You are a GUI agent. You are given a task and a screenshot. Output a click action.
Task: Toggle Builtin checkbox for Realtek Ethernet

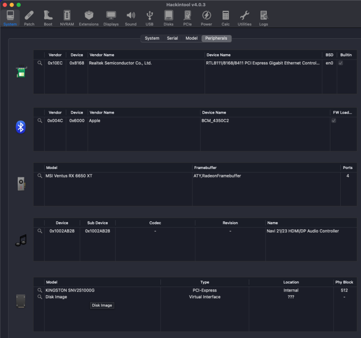(341, 63)
